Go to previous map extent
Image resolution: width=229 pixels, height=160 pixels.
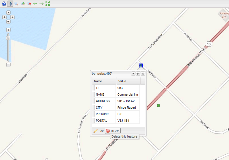tap(35, 4)
